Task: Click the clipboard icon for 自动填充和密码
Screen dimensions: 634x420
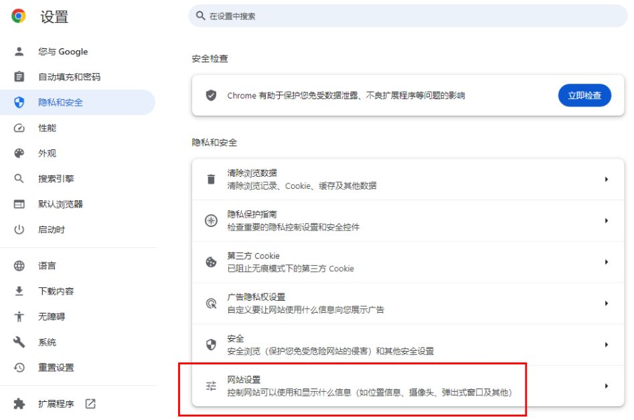Action: 19,76
